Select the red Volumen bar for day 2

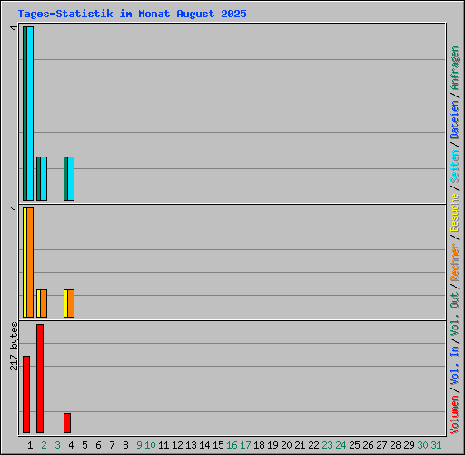coord(40,379)
